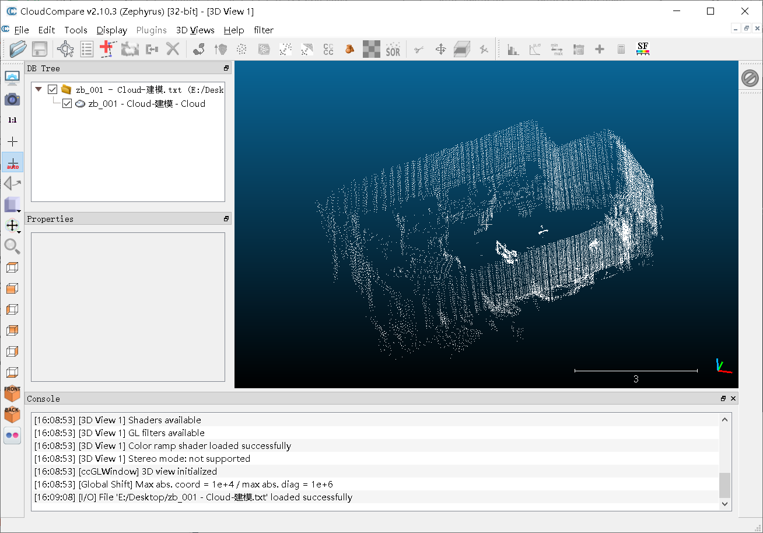
Task: Open the Display menu
Action: pos(112,30)
